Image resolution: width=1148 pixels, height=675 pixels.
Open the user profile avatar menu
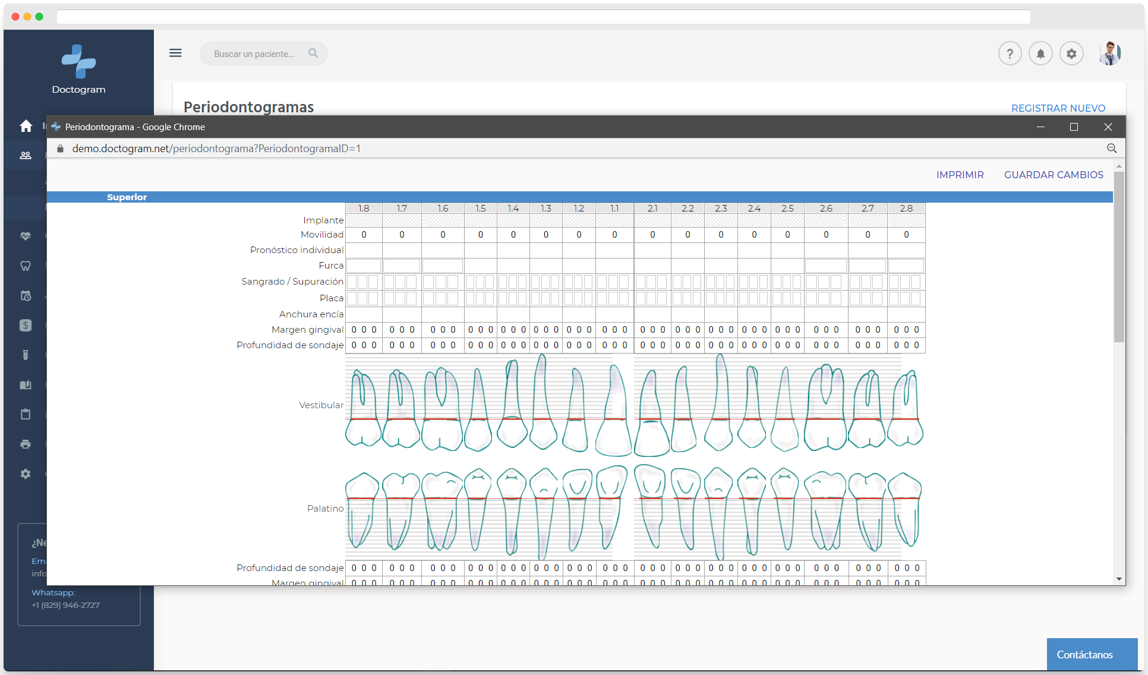(x=1109, y=54)
